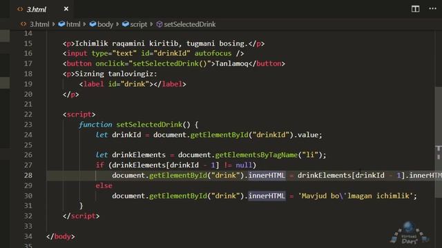Click string 'Mavjud bo\'lmagan ichimlik'
This screenshot has height=248, width=442.
pos(356,196)
